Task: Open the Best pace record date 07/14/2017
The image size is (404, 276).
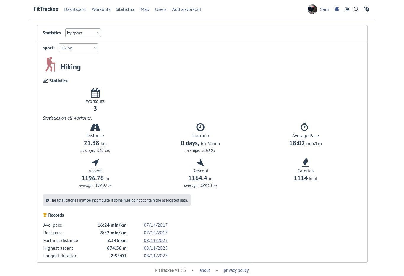Action: [156, 233]
